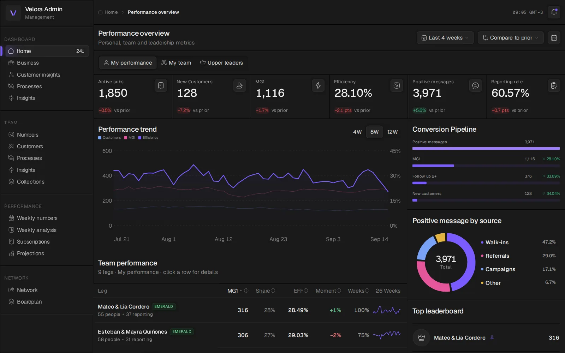Select the 8W trend range
The height and width of the screenshot is (353, 565).
pos(374,132)
